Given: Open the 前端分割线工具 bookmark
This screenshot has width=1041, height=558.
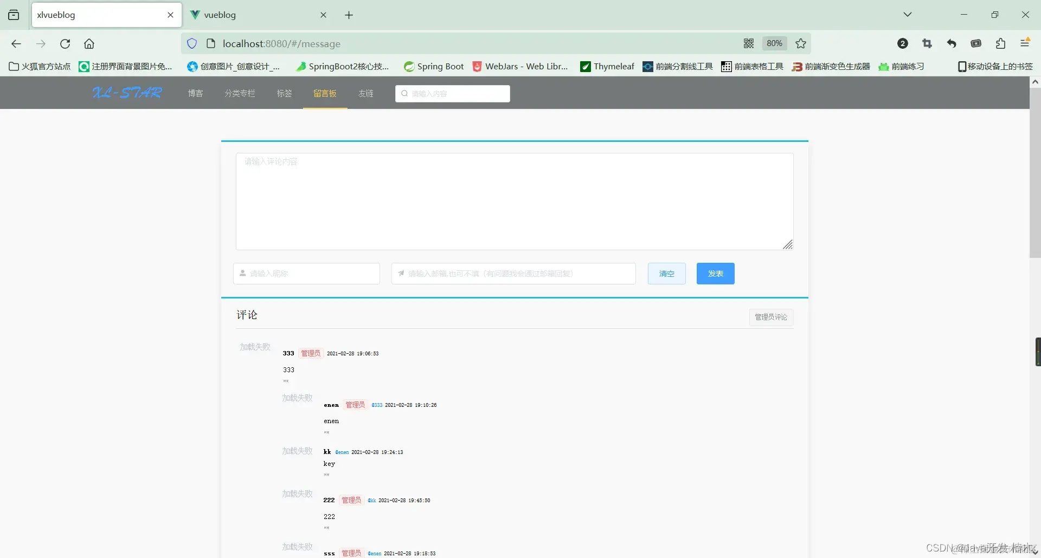Looking at the screenshot, I should point(678,67).
